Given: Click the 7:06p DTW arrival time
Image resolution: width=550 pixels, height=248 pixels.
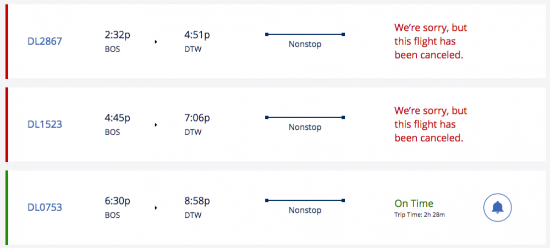Looking at the screenshot, I should [197, 124].
